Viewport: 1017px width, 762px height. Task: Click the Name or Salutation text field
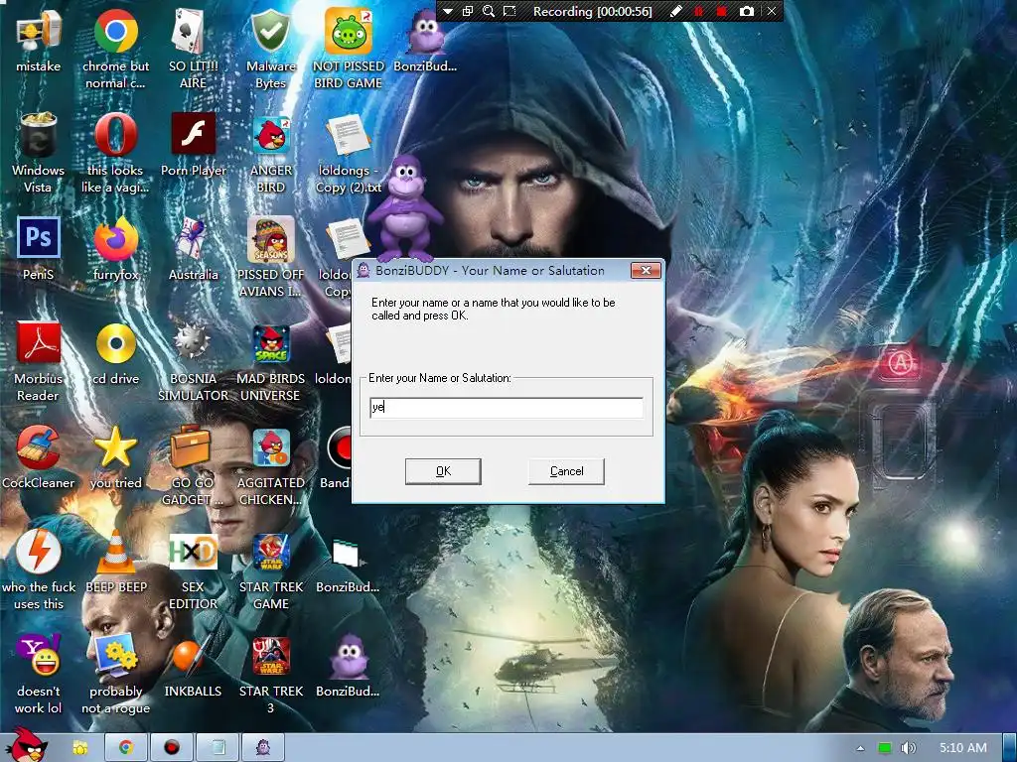click(x=506, y=408)
